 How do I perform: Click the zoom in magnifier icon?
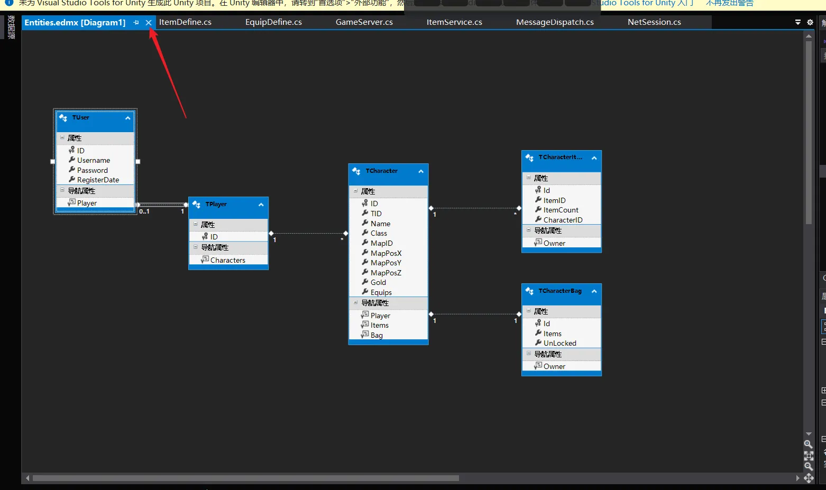(x=808, y=444)
